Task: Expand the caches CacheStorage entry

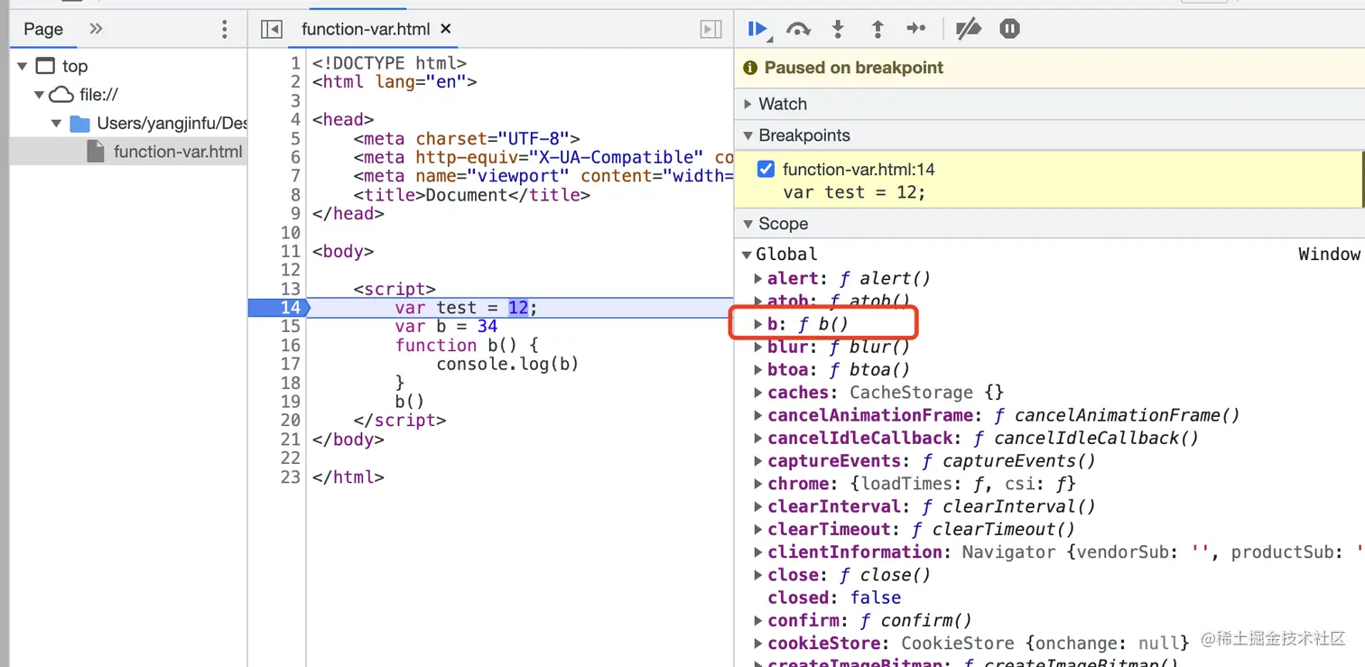Action: 758,393
